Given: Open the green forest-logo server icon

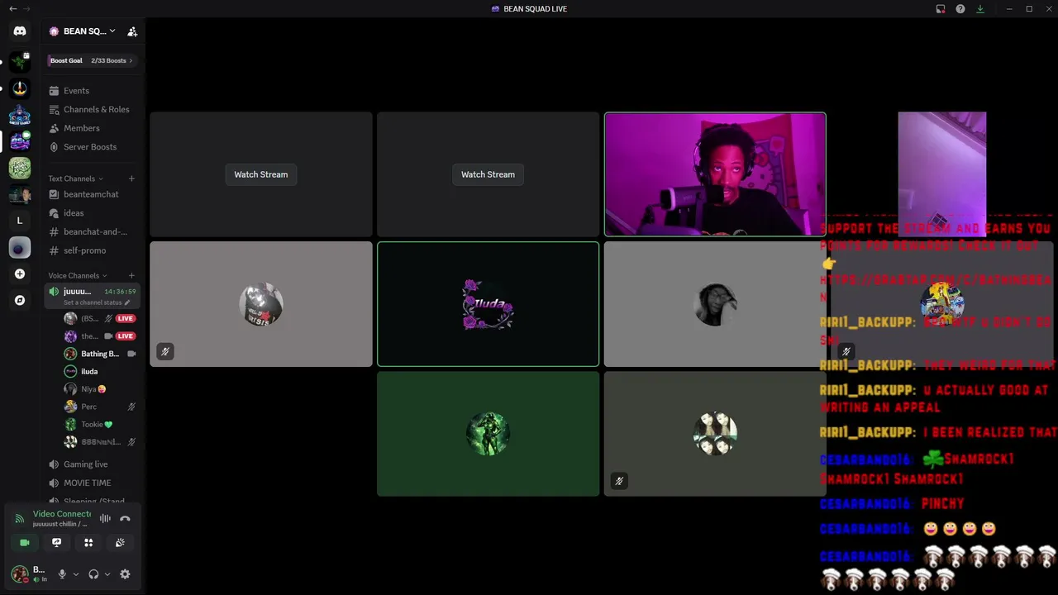Looking at the screenshot, I should pos(20,168).
